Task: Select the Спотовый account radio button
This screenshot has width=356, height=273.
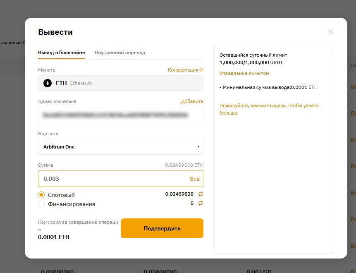Action: point(41,195)
